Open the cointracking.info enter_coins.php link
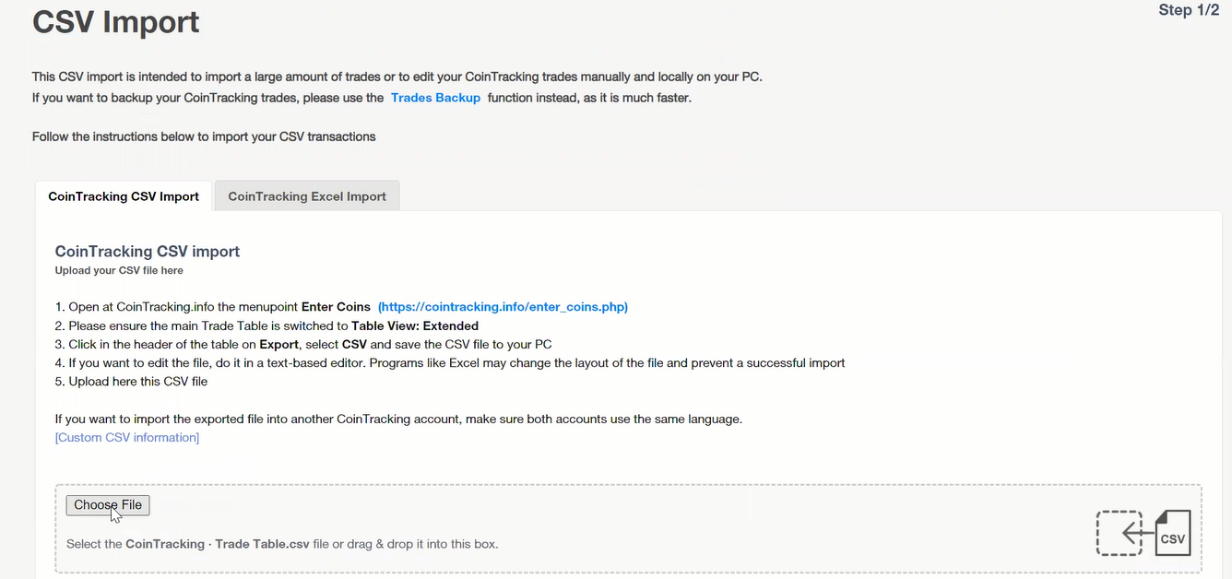This screenshot has height=579, width=1232. pos(503,307)
